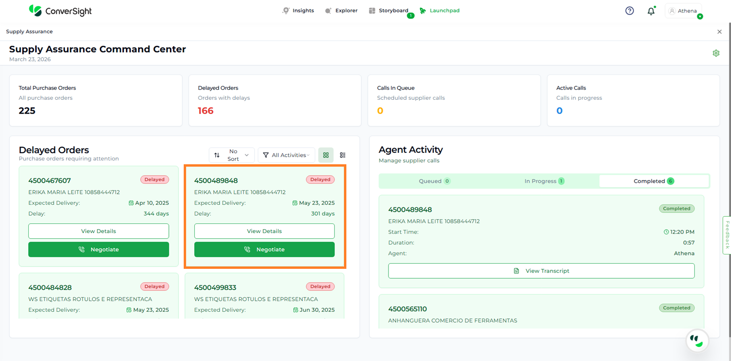Negotiate order 4500467607
This screenshot has height=361, width=731.
click(x=99, y=249)
